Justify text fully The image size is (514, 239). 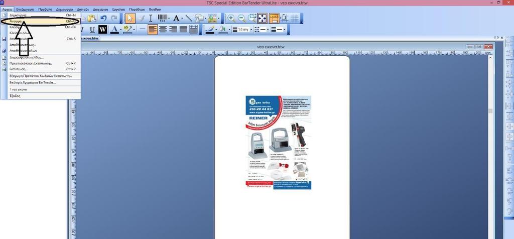pos(183,30)
